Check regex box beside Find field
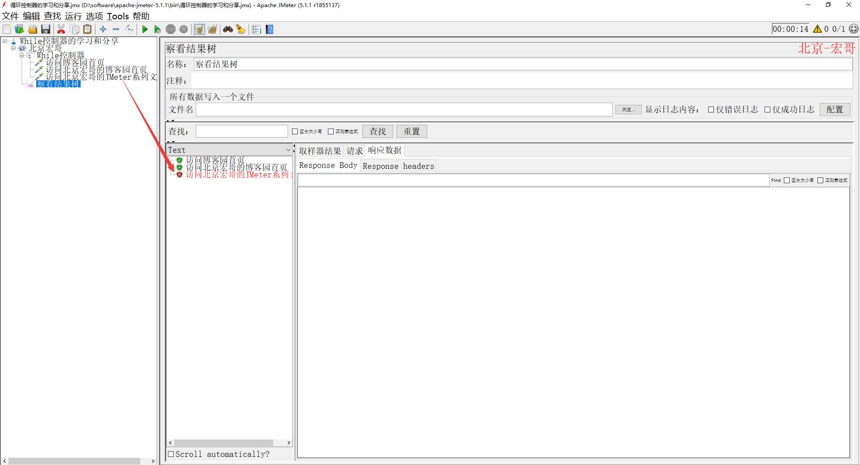 [820, 181]
